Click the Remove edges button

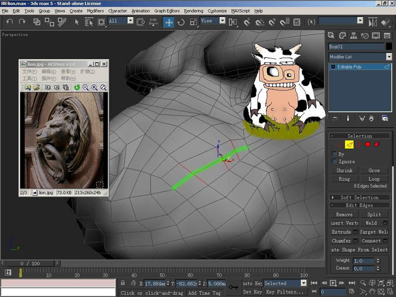[345, 214]
